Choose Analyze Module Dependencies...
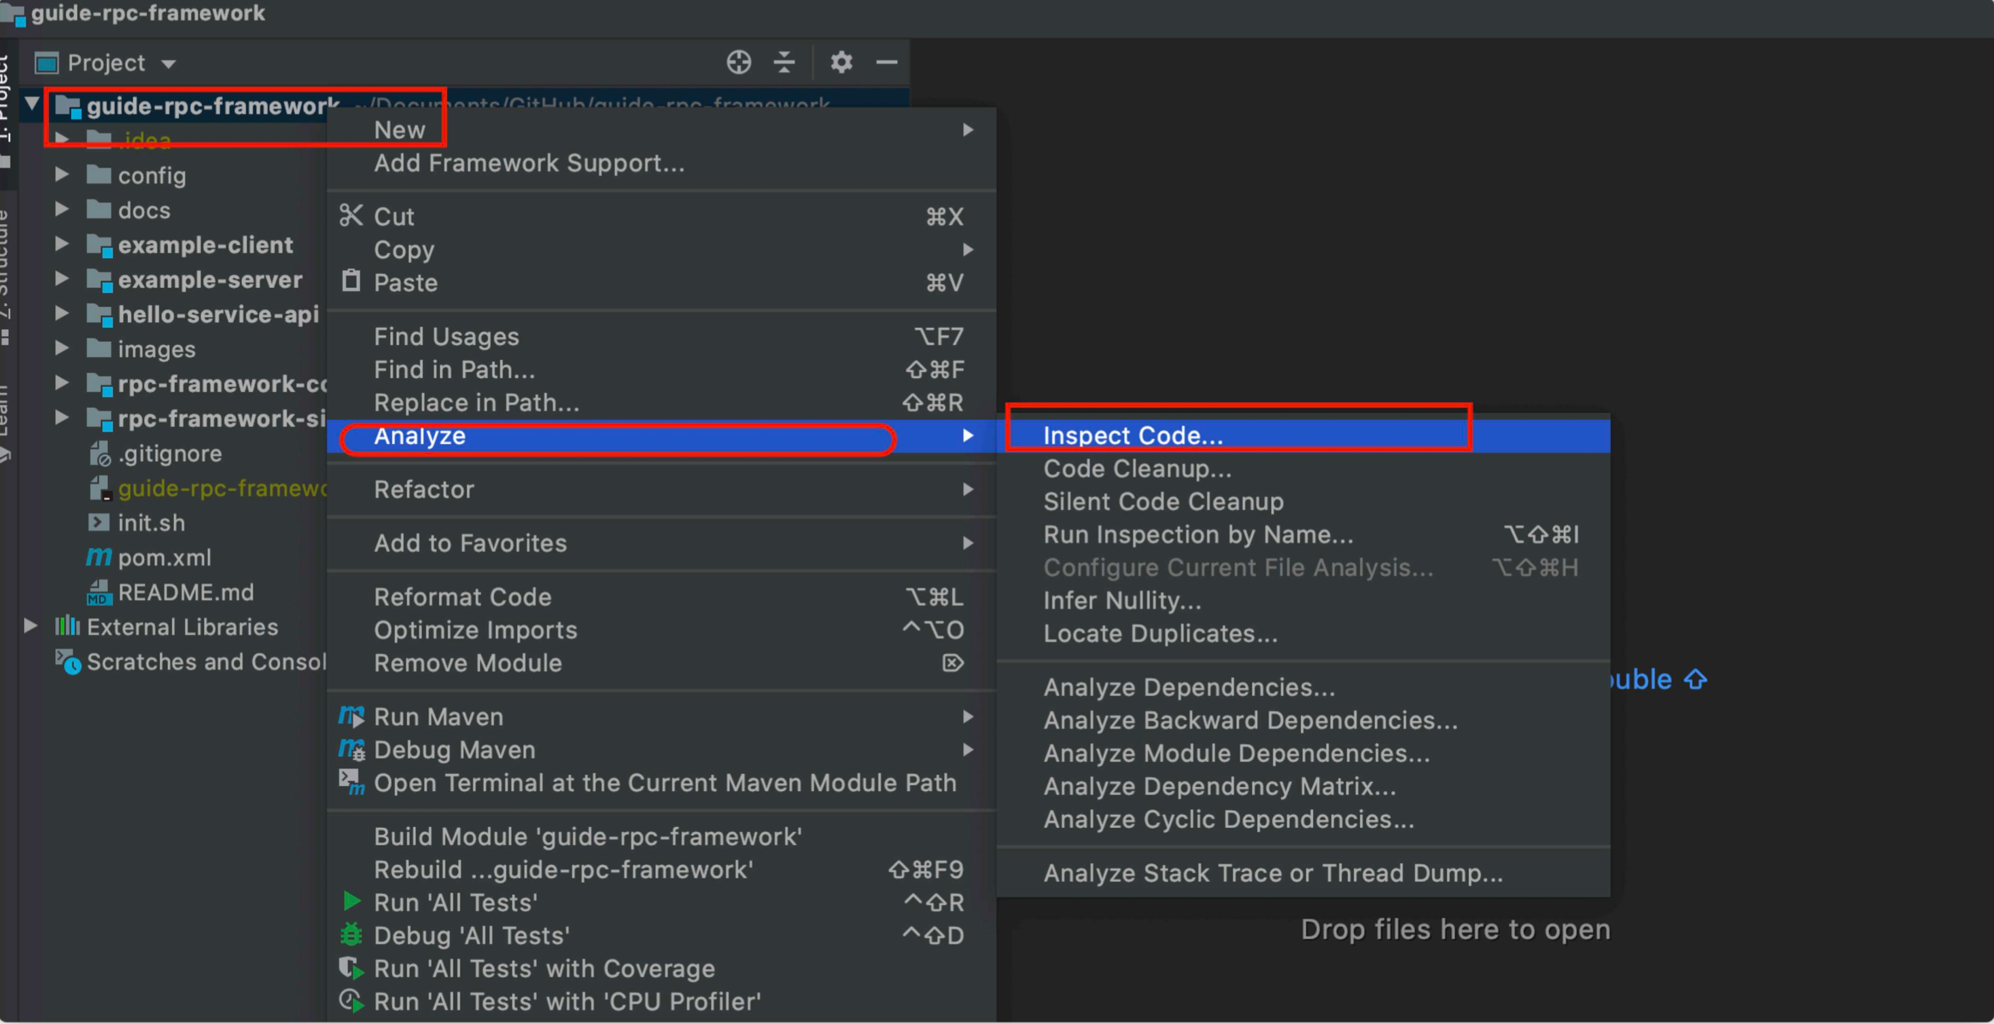The image size is (1994, 1024). click(x=1304, y=753)
